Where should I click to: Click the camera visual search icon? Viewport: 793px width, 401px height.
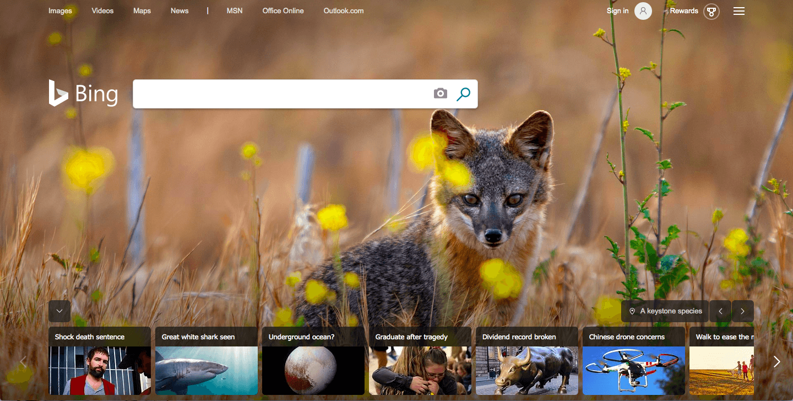pos(440,94)
